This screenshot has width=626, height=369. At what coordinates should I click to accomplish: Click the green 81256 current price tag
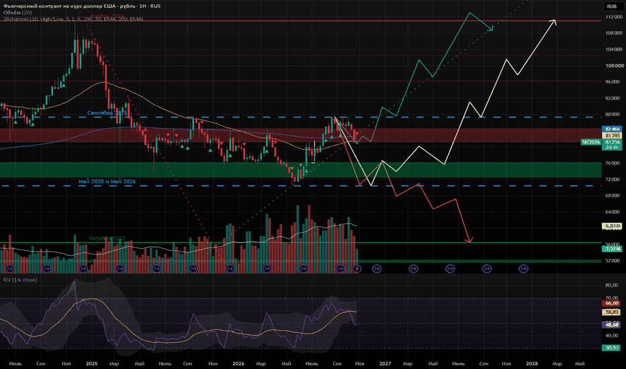[x=612, y=142]
